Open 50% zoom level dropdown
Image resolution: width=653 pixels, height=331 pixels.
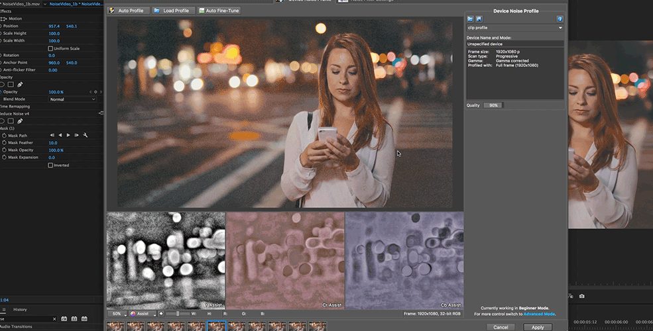coord(117,314)
